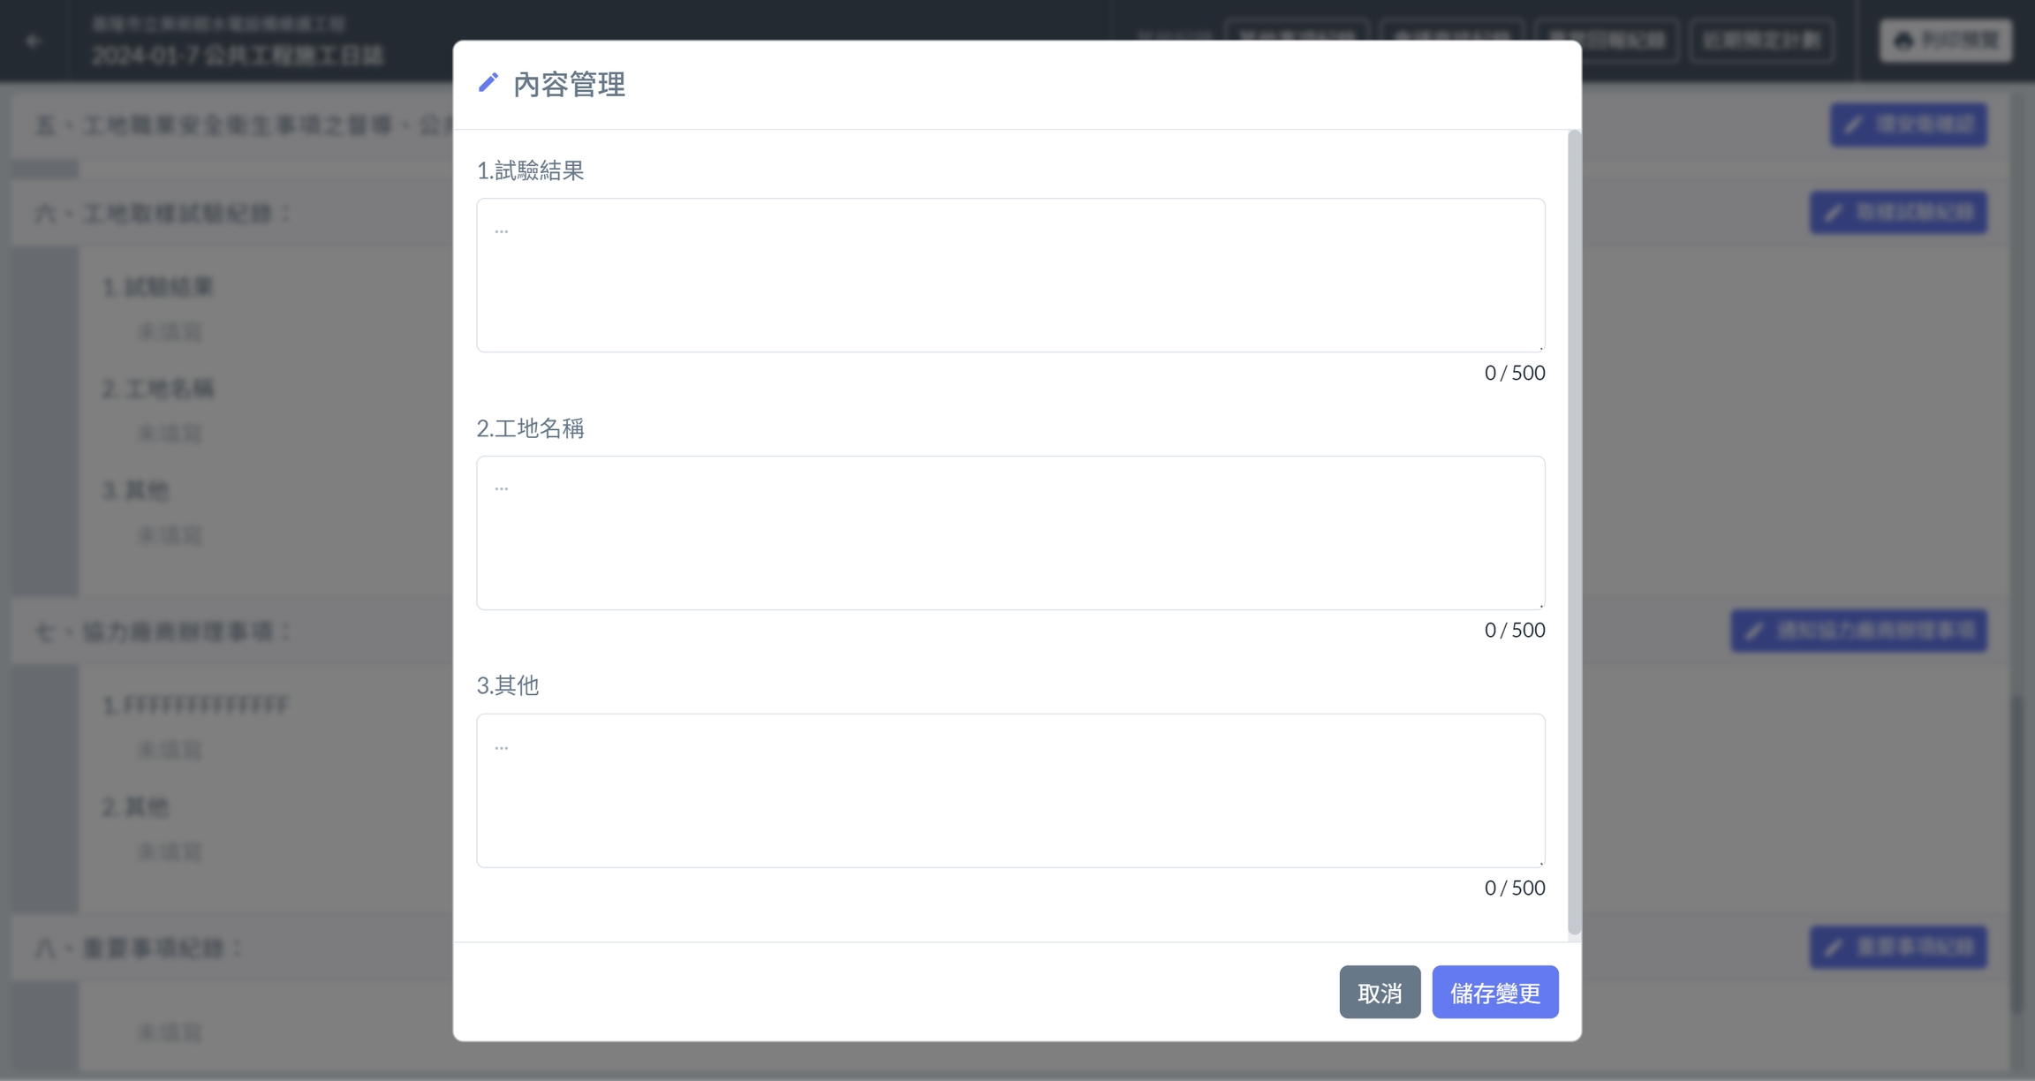
Task: Click the pencil 重要事項紀錄 edit button
Action: [x=1898, y=947]
